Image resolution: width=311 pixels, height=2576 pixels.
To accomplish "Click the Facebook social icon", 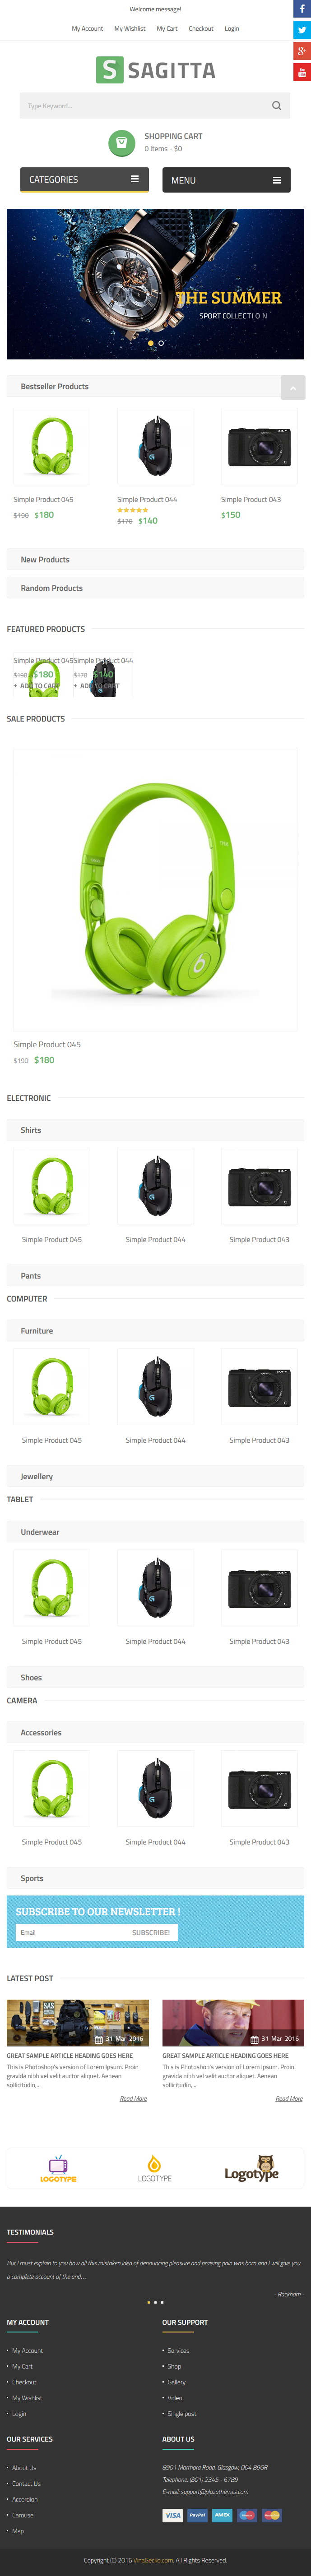I will pos(301,8).
